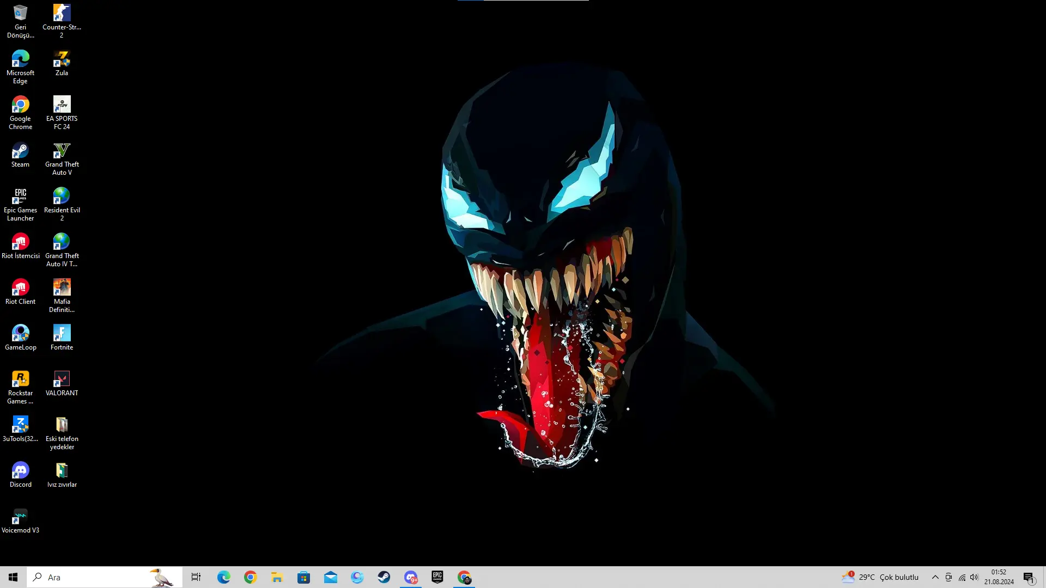Select the Geri Dönüşüm recycle bin desktop icon
This screenshot has height=588, width=1046.
(20, 21)
